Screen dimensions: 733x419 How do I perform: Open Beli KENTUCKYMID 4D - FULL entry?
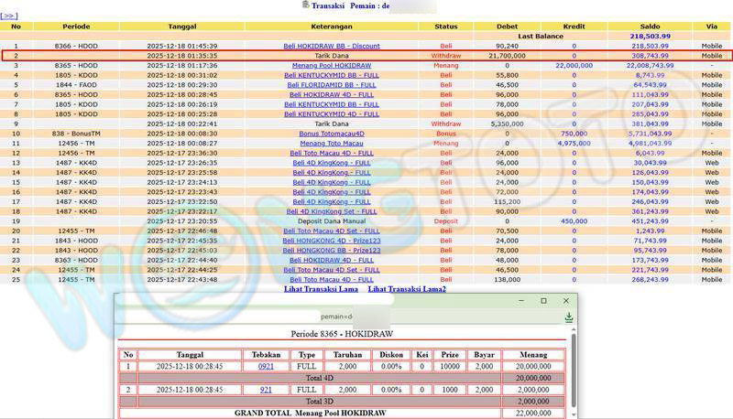[331, 114]
